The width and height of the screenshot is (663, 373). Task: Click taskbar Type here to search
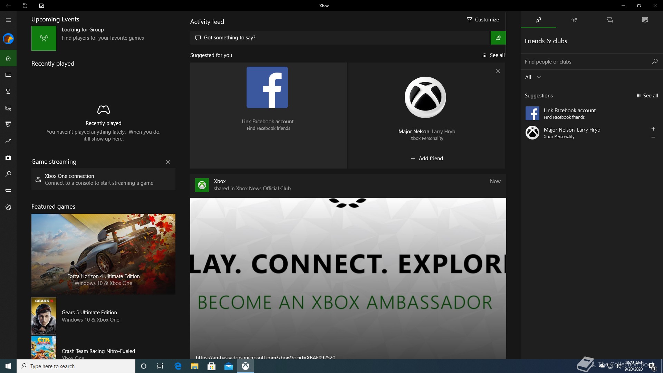(x=76, y=366)
